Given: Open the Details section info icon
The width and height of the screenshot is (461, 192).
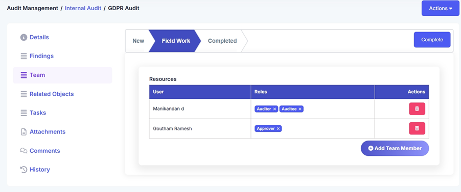Looking at the screenshot, I should pyautogui.click(x=24, y=37).
